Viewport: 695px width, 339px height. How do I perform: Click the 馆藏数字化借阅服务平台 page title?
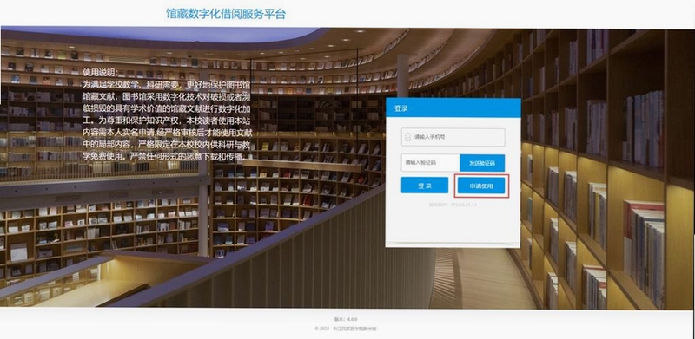226,14
